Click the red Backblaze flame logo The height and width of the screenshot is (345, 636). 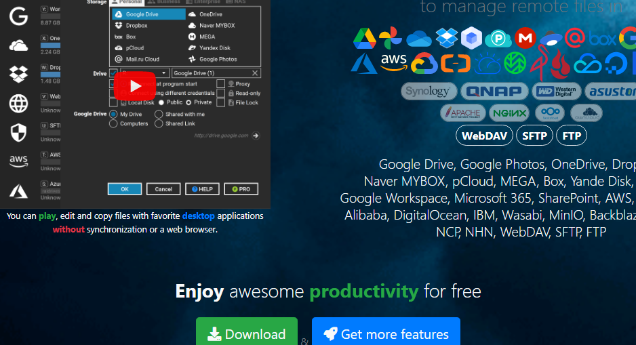560,64
